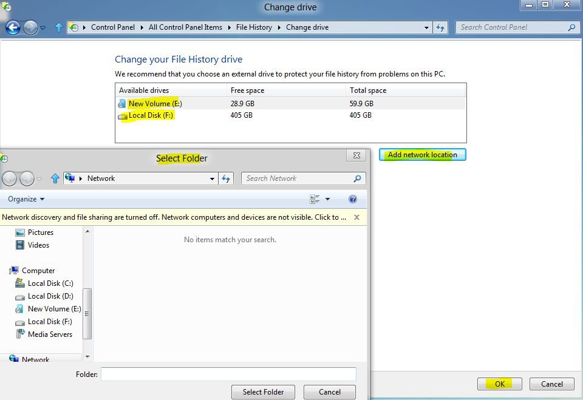
Task: Dismiss the network discovery notification bar
Action: tap(356, 217)
